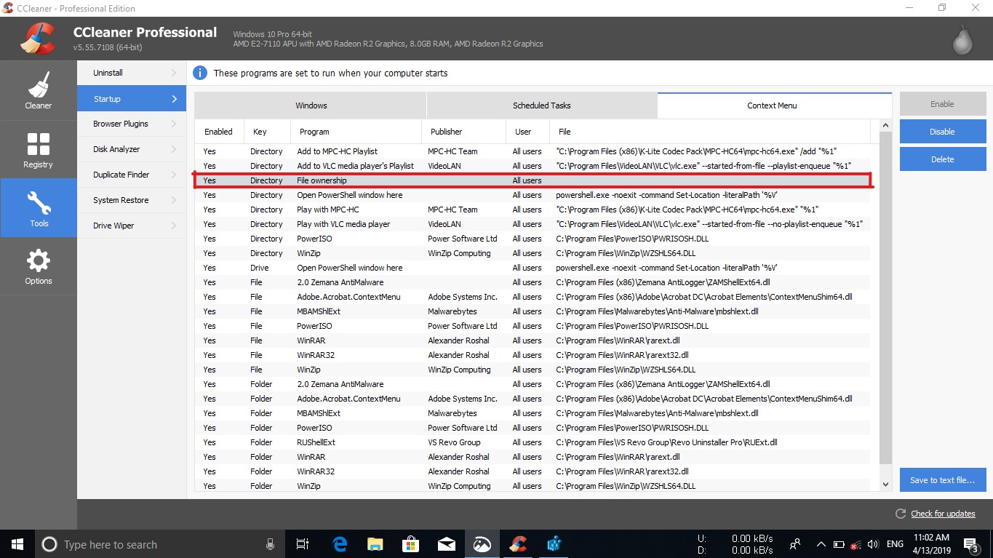Select the Startup tool
Image resolution: width=993 pixels, height=558 pixels.
click(132, 98)
